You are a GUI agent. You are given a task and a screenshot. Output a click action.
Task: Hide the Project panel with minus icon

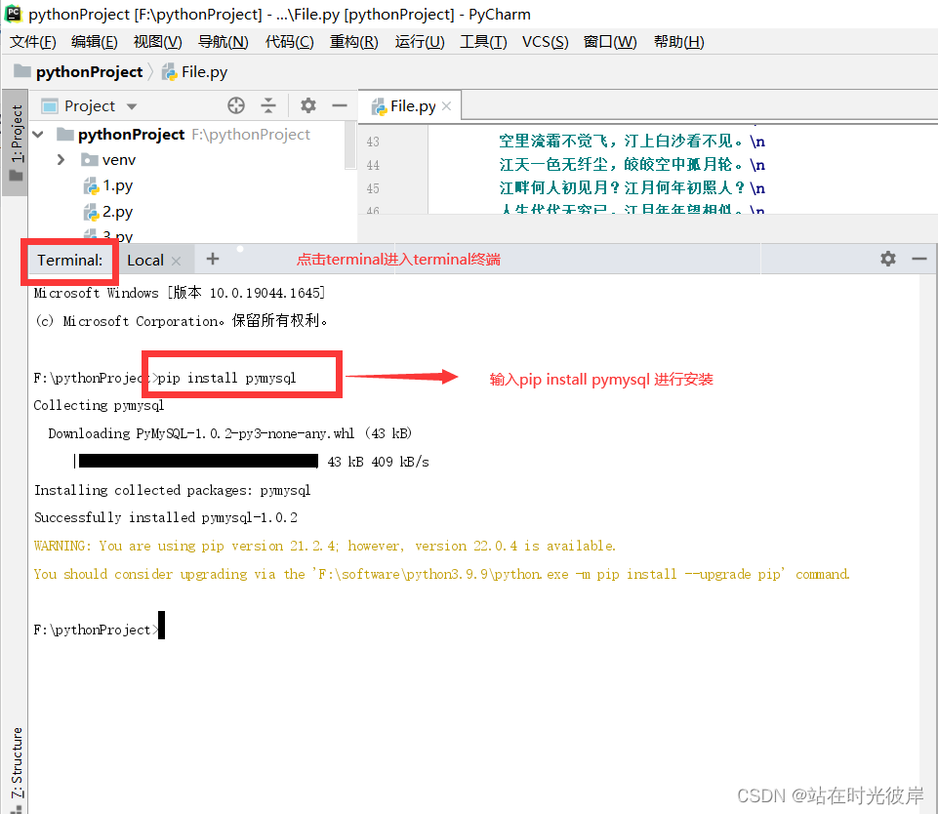(x=340, y=105)
